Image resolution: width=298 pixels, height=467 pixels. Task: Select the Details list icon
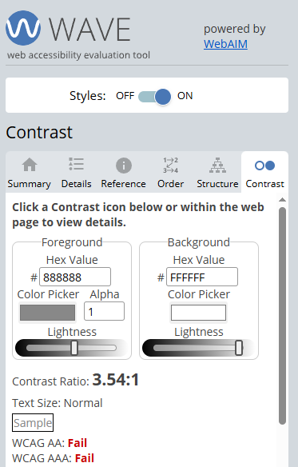point(76,164)
